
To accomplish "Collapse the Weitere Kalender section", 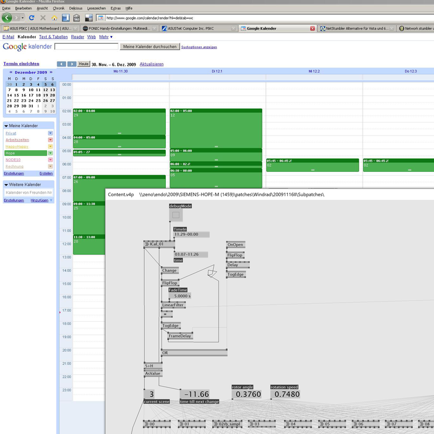I will tap(6, 184).
